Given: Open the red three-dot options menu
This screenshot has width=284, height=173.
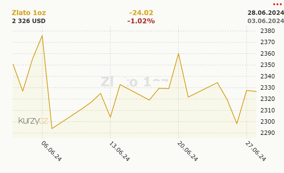Looking at the screenshot, I should [x=277, y=4].
